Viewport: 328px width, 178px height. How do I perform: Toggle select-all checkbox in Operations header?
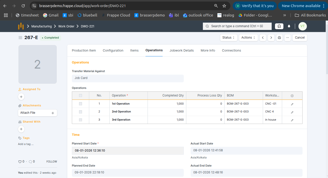click(81, 96)
